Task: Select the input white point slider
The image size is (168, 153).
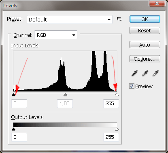Action: coord(117,95)
